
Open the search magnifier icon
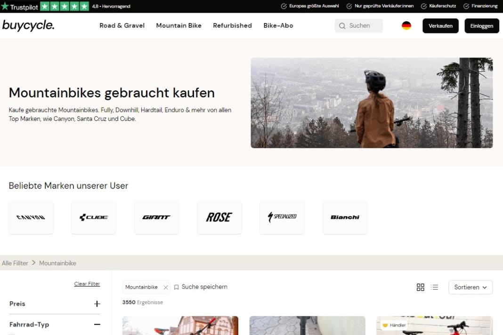(x=342, y=25)
